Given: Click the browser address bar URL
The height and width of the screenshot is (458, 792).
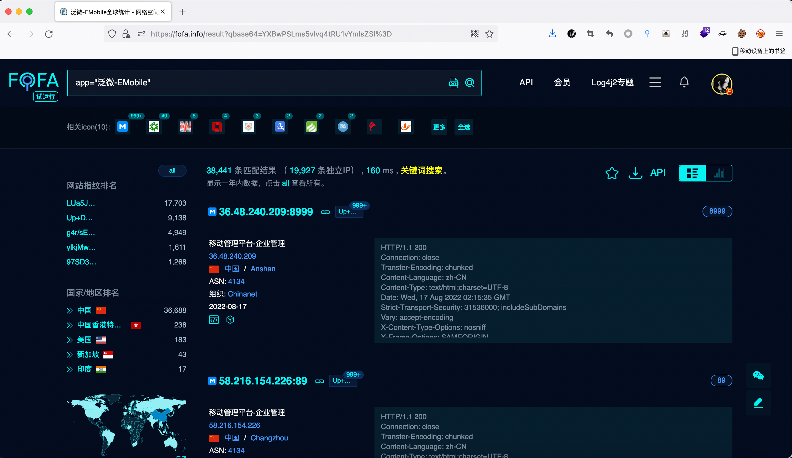Looking at the screenshot, I should pyautogui.click(x=271, y=34).
